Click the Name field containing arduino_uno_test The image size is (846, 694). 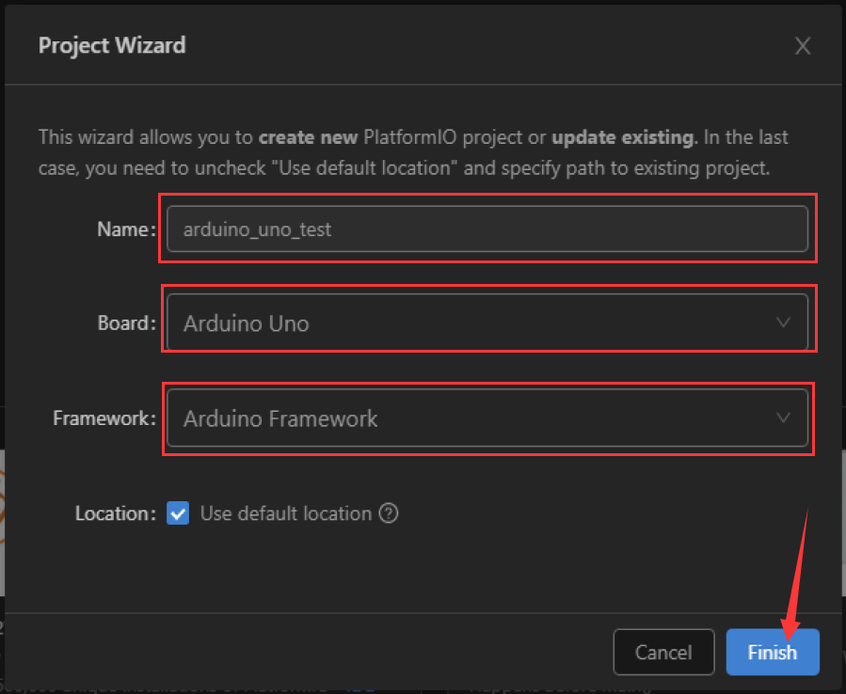pos(488,229)
